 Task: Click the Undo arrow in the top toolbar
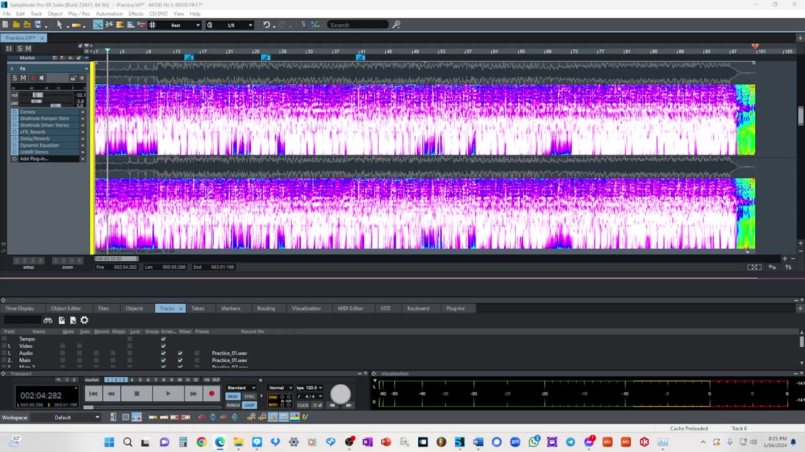[267, 25]
